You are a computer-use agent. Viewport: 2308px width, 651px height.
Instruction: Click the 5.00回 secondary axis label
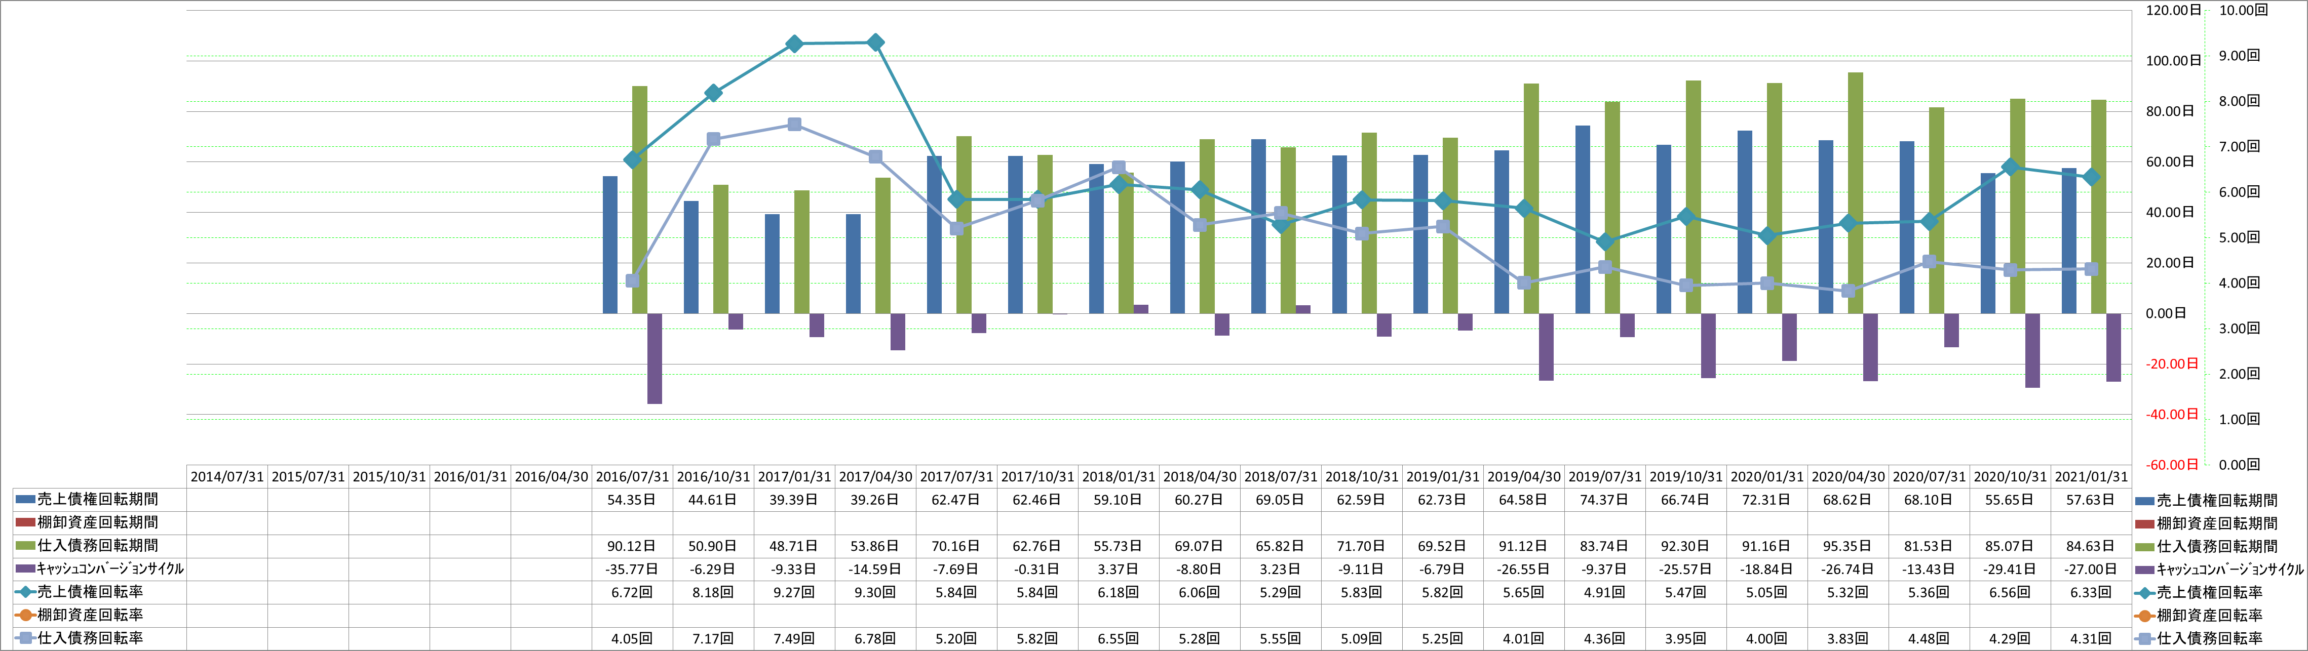[x=2240, y=237]
